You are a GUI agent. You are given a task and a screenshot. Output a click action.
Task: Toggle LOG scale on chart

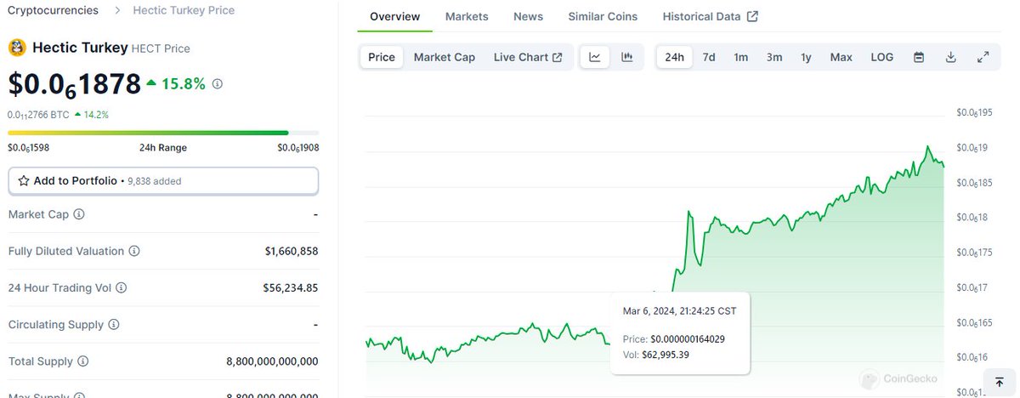[882, 57]
